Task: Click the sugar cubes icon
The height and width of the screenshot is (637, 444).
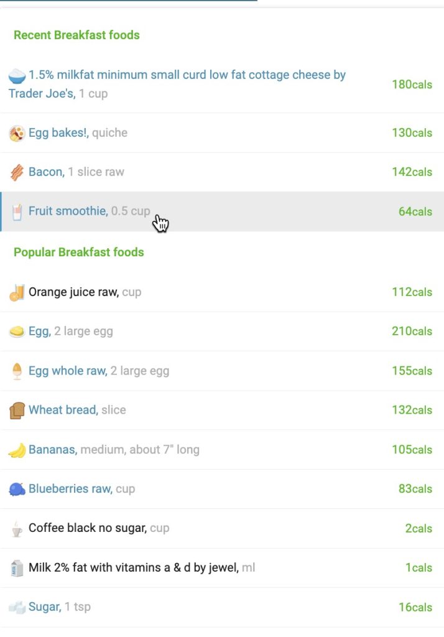Action: pyautogui.click(x=17, y=607)
